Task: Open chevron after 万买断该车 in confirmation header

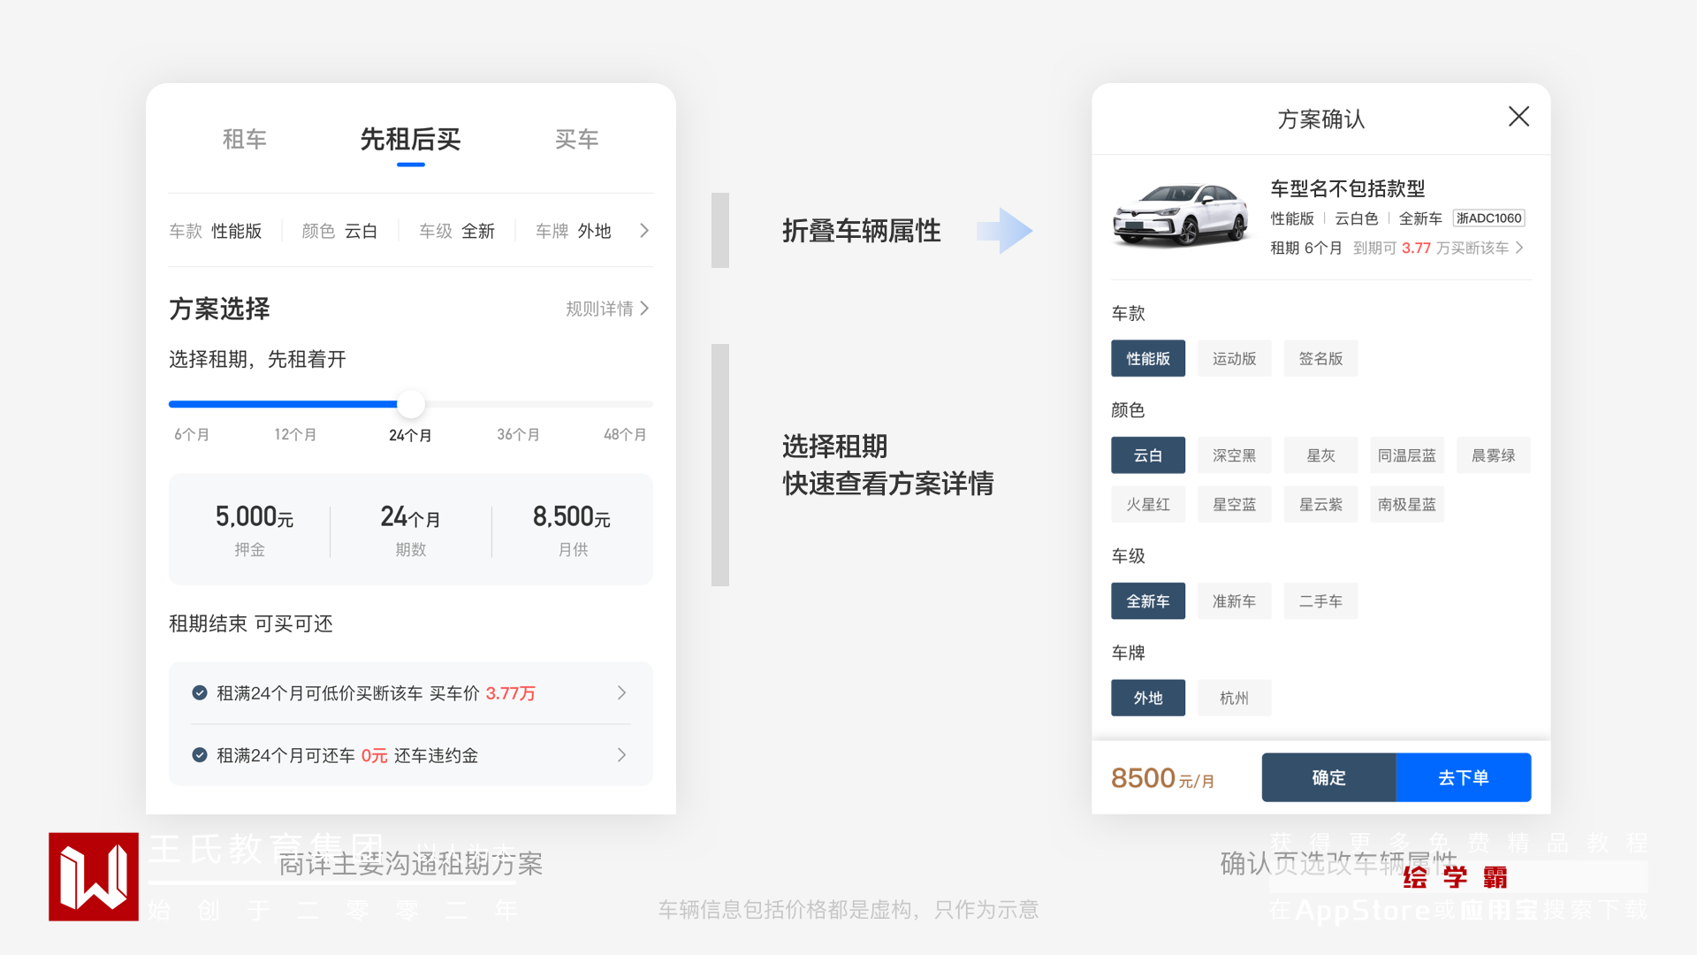Action: (1519, 248)
